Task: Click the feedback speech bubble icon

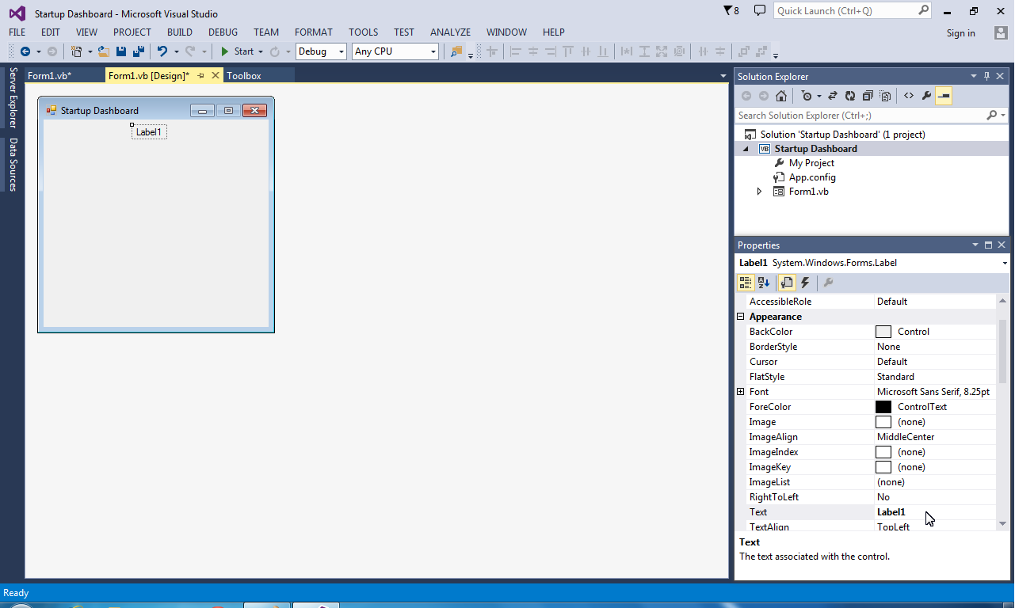Action: pos(760,11)
